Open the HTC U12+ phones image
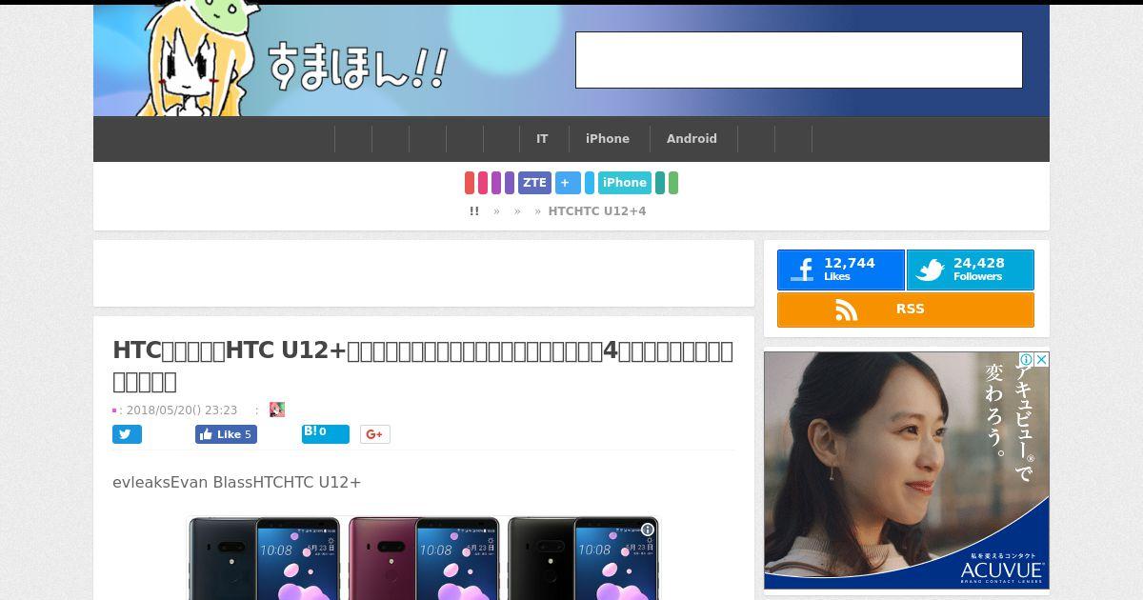The width and height of the screenshot is (1143, 600). 423,558
